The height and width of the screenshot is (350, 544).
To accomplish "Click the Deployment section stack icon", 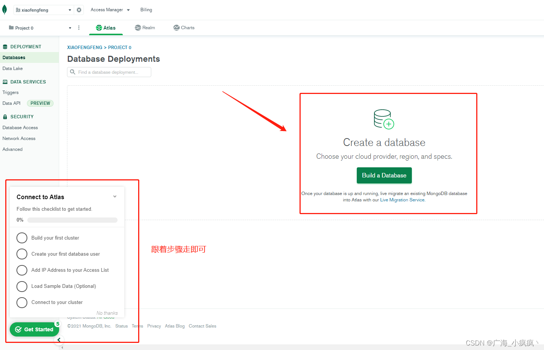I will (x=5, y=47).
